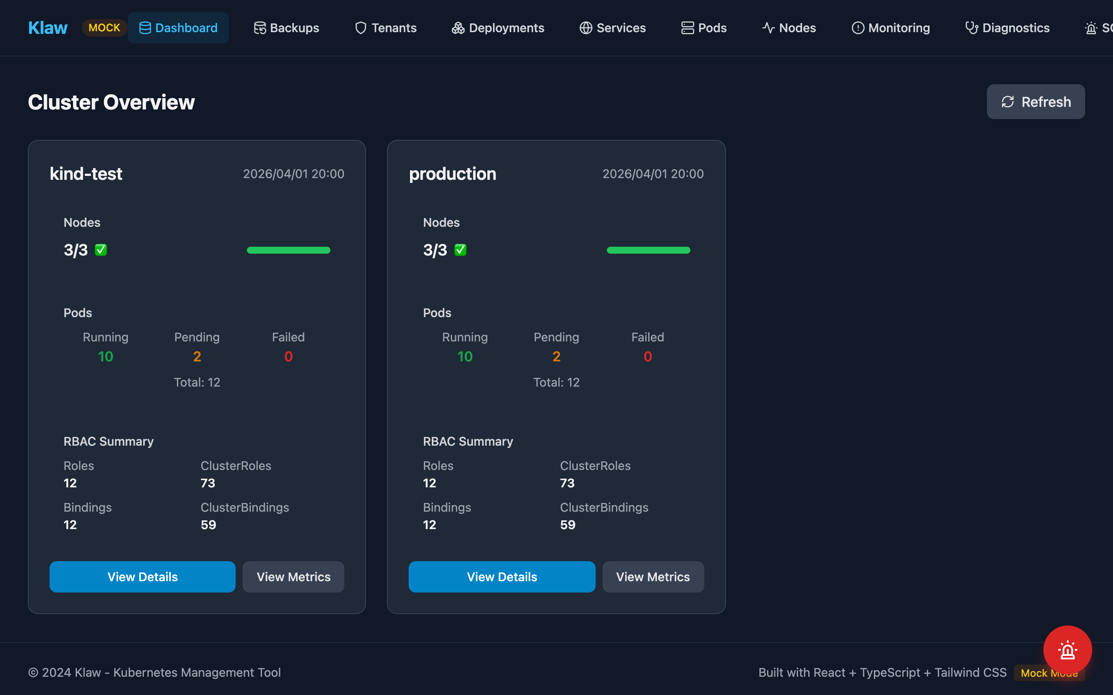Switch to the Deployments tab
The height and width of the screenshot is (695, 1113).
[498, 28]
